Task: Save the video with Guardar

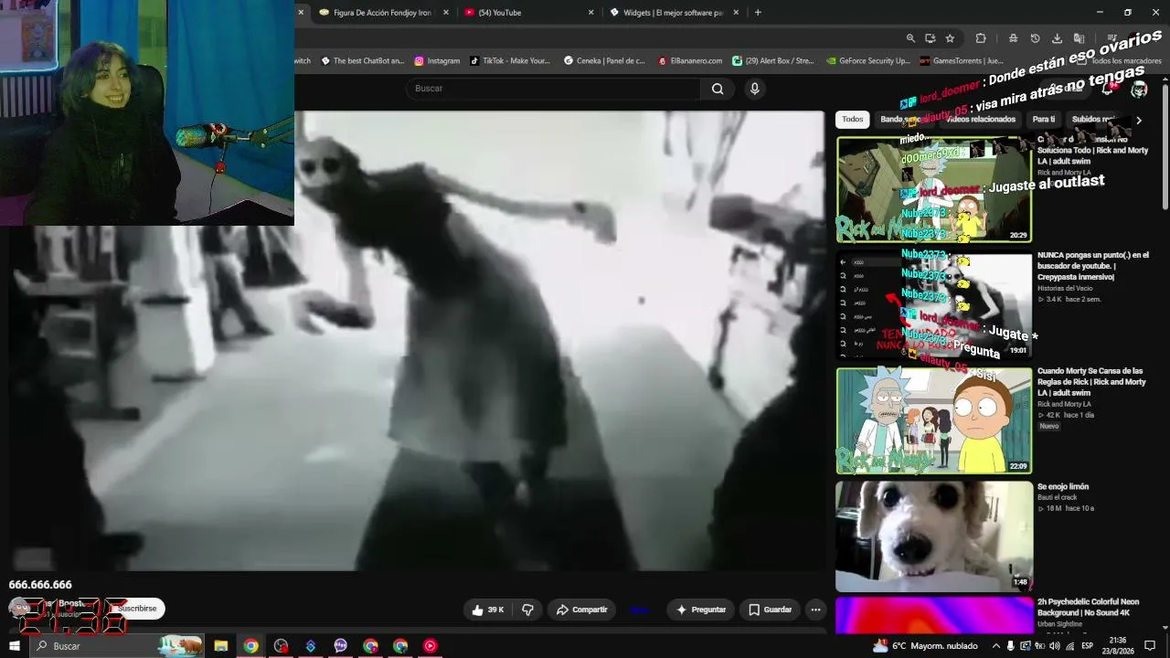Action: 770,610
